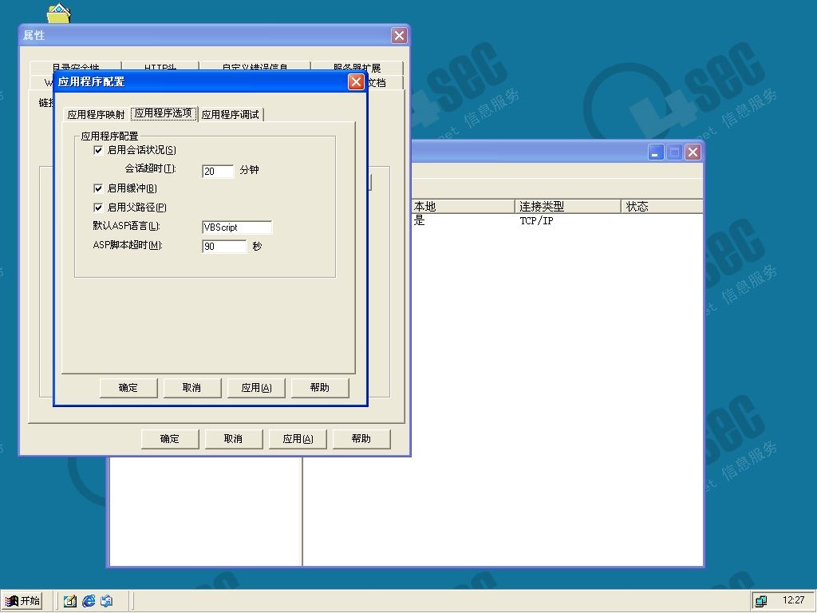817x613 pixels.
Task: Click the Show Desktop quick launch icon
Action: (70, 601)
